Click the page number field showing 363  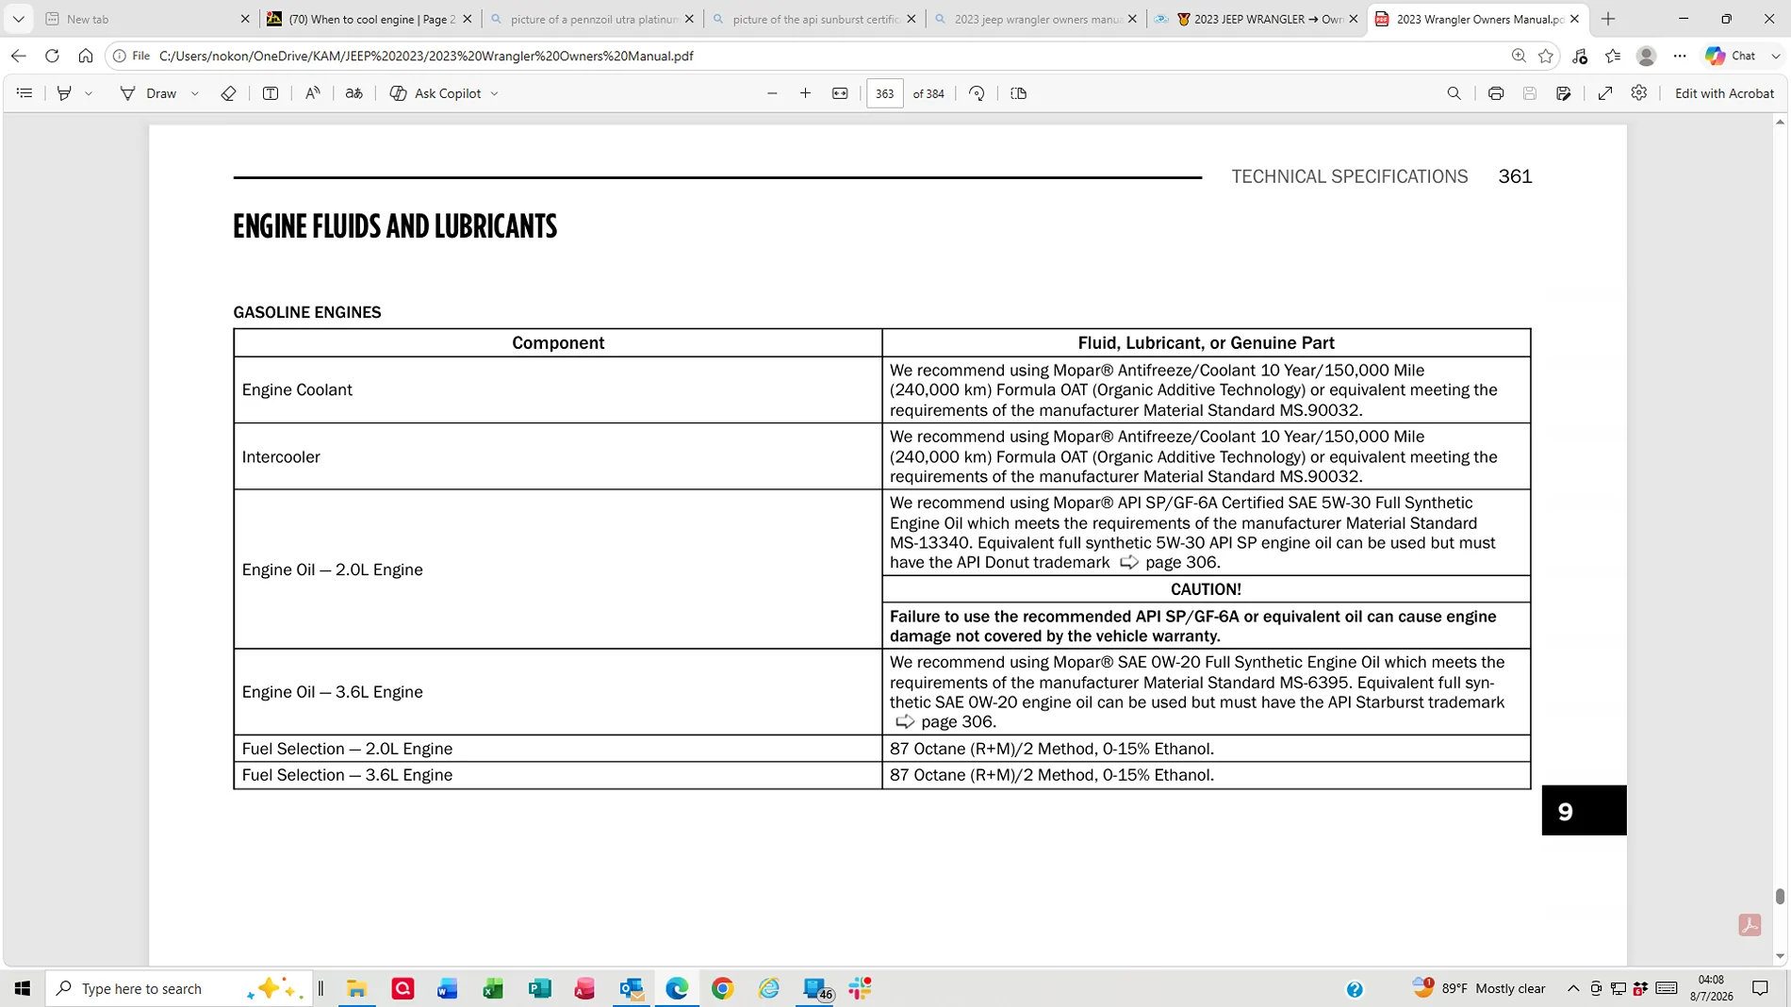pos(884,93)
